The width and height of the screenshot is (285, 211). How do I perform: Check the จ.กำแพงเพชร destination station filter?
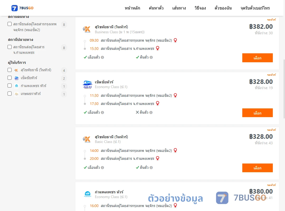(x=9, y=47)
